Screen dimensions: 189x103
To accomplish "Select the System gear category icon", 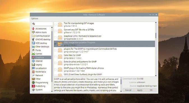I will pos(33,90).
